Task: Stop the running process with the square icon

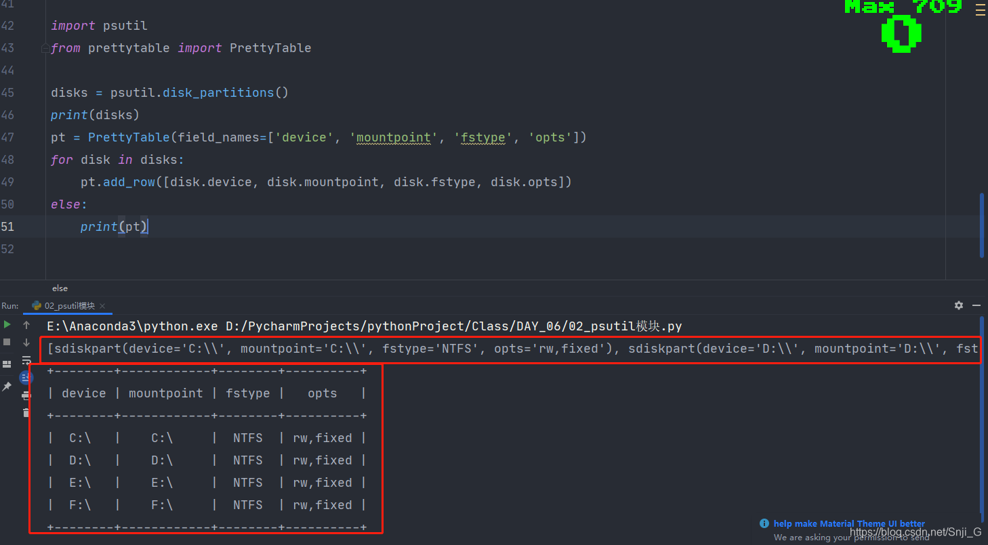Action: point(7,343)
